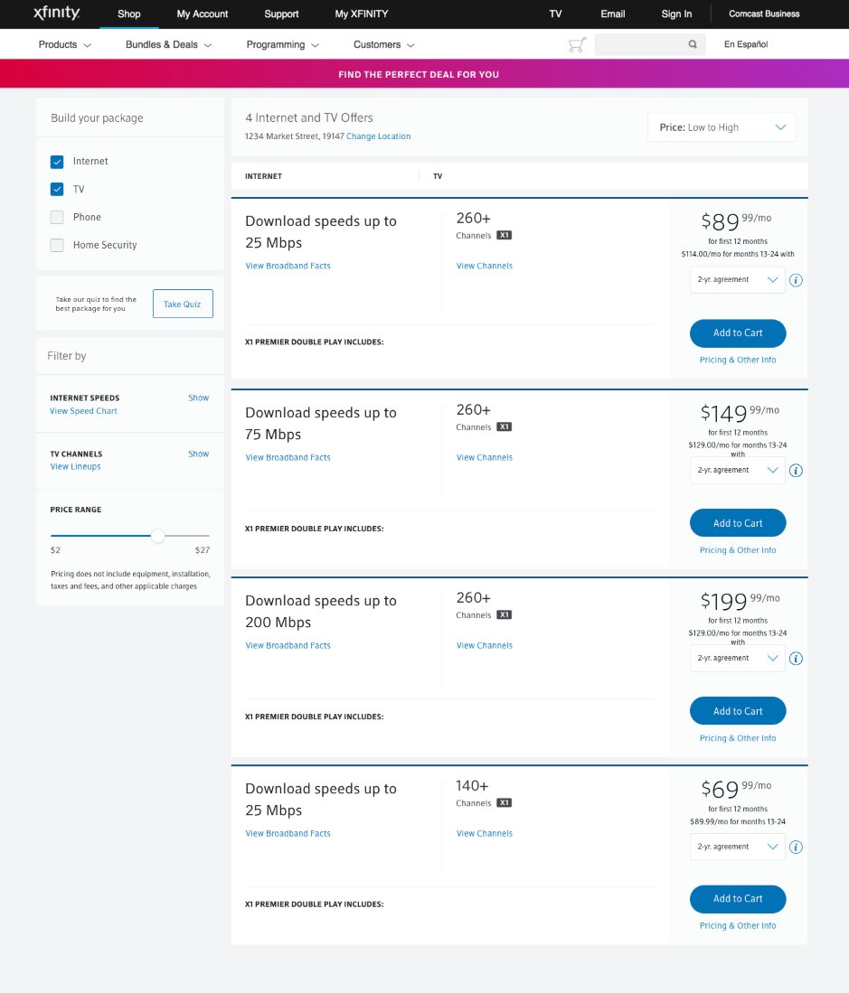Enable the Phone checkbox

57,217
